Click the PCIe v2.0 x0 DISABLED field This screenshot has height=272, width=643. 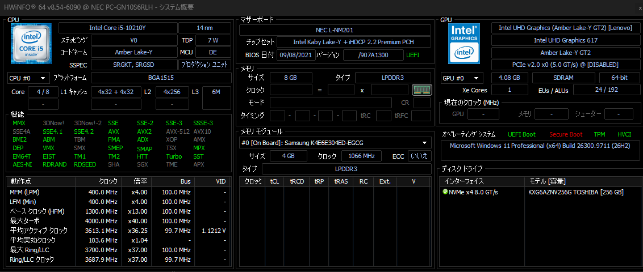pos(566,65)
